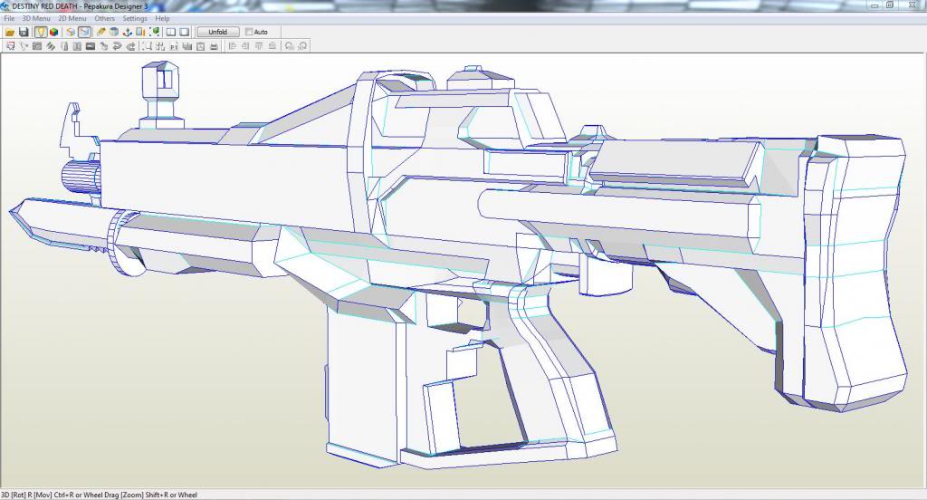Click the last circular icon in second toolbar
The width and height of the screenshot is (927, 500).
coord(302,46)
